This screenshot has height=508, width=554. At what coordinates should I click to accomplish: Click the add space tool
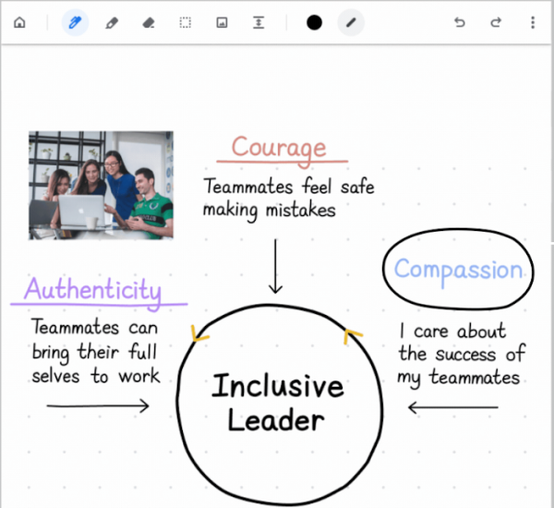[259, 23]
